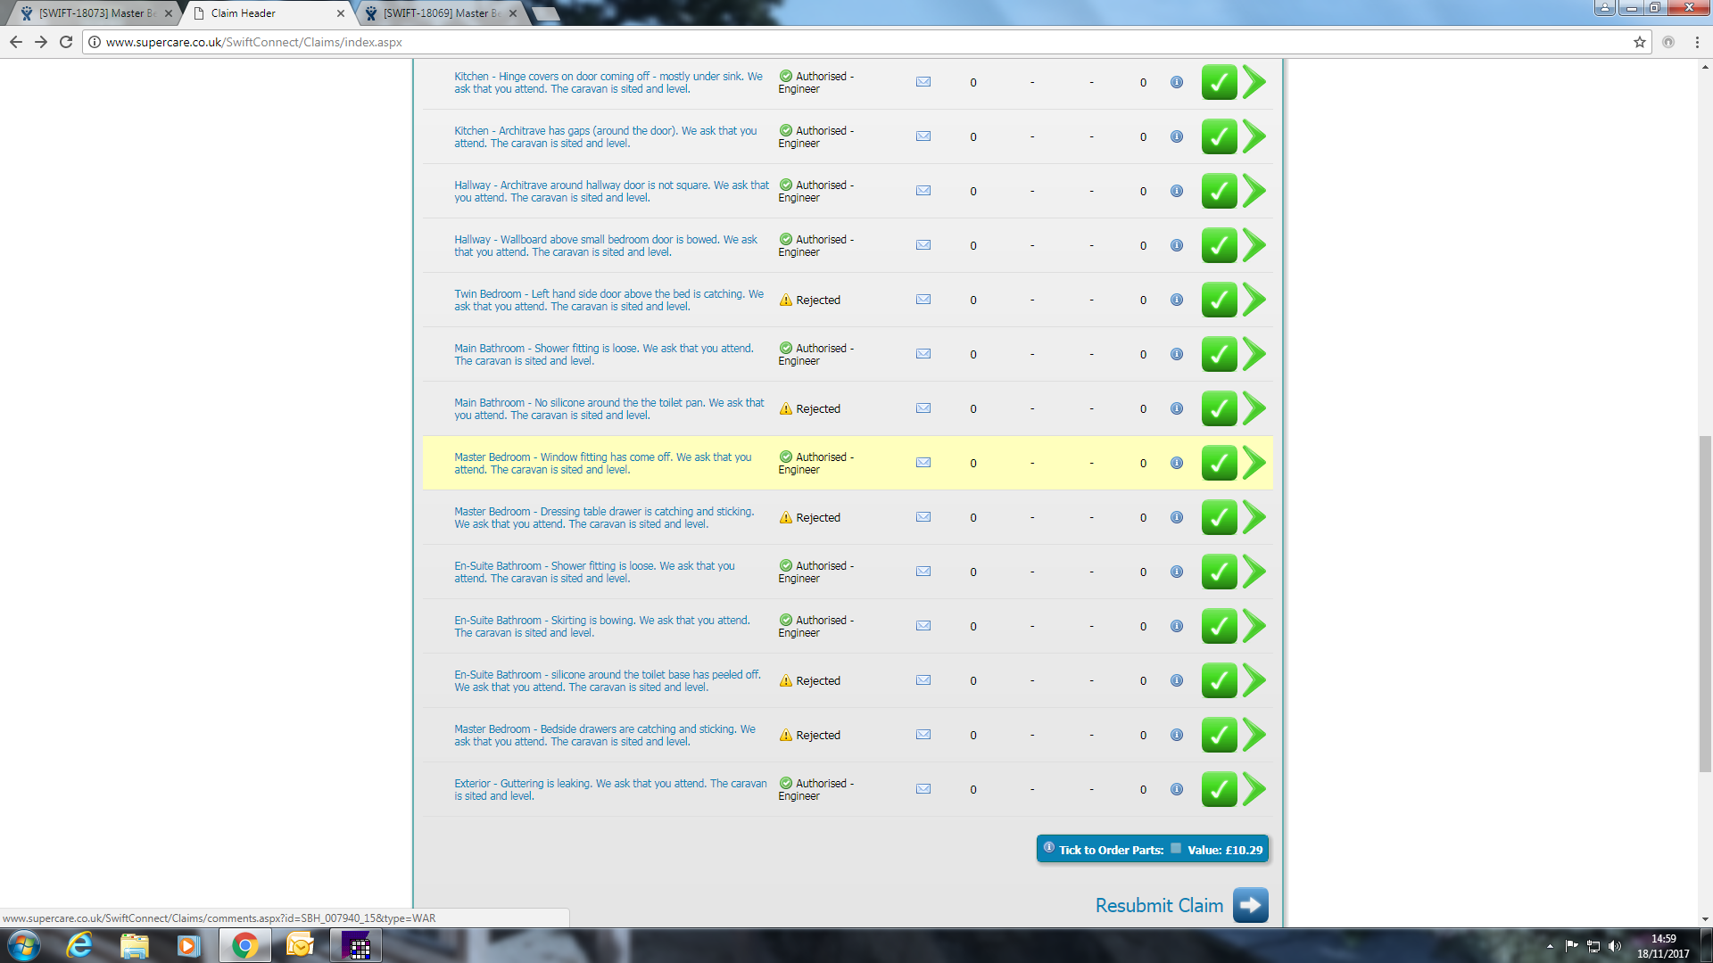Click green tick on Window fitting row

point(1219,463)
